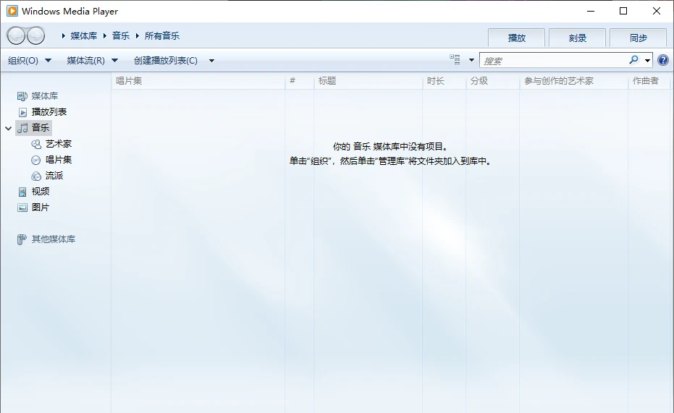Close the Windows Media Player window
Screen dimensions: 674x413
657,11
